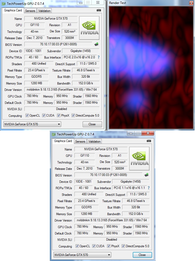Click Texture Fillrate 46.8 GTexel/s in top window
The height and width of the screenshot is (261, 195).
click(86, 70)
